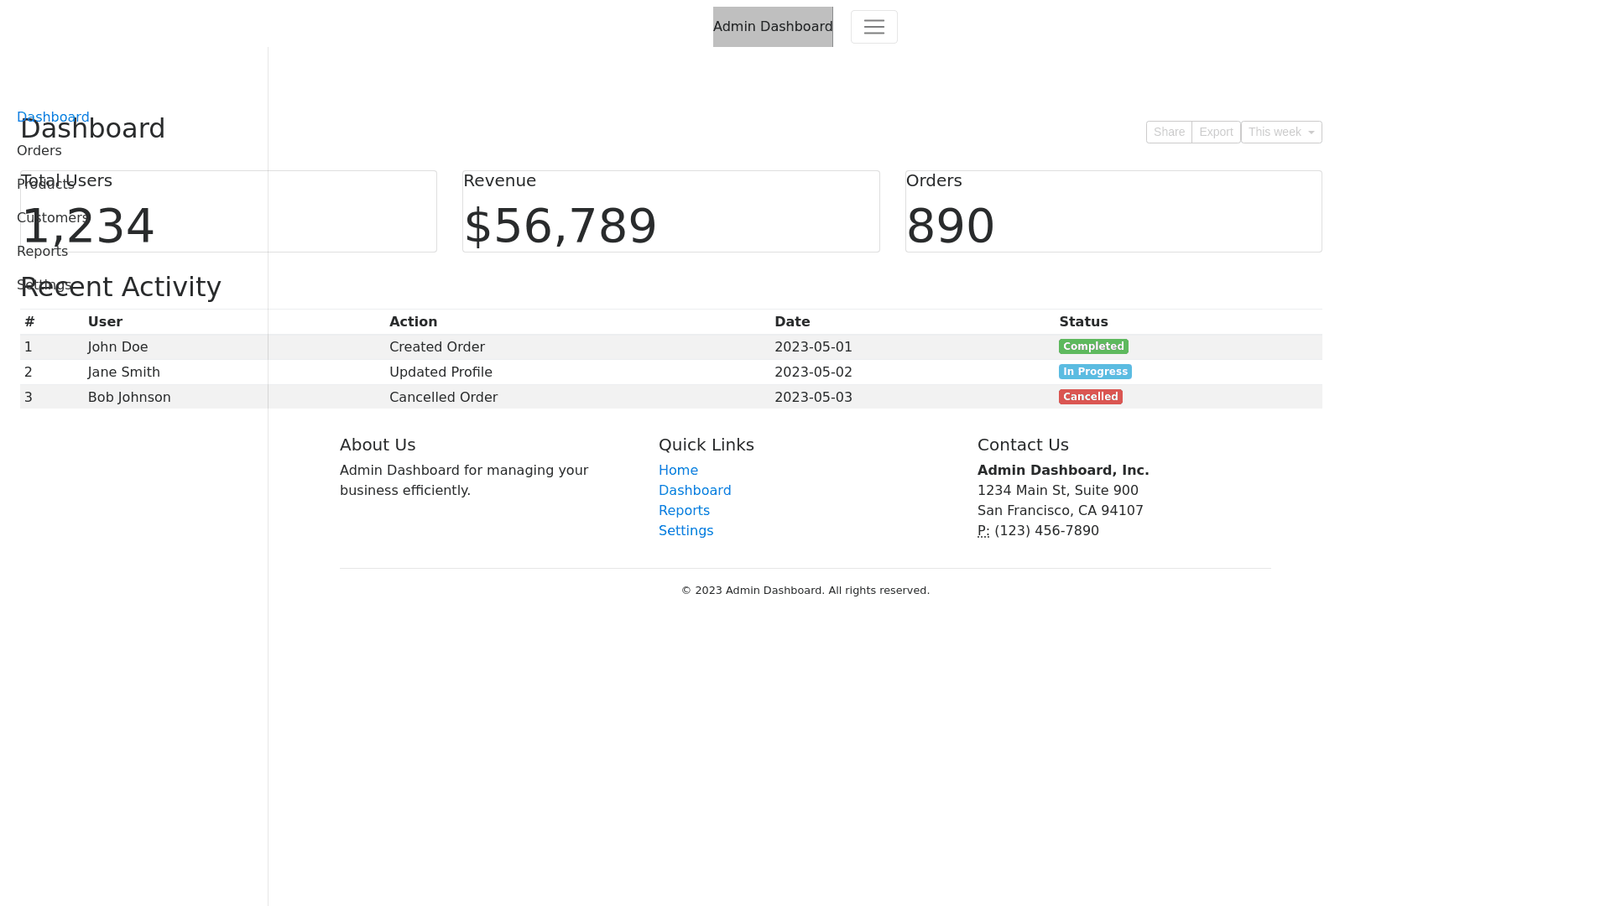This screenshot has width=1611, height=906.
Task: Click the Completed status badge
Action: coord(1092,346)
